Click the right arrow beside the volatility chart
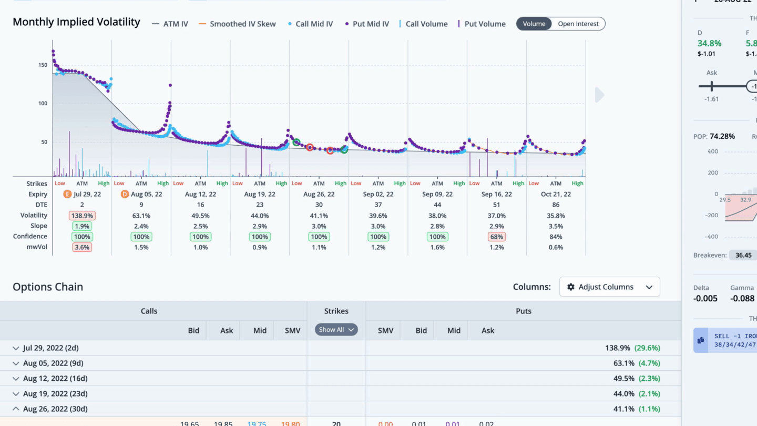This screenshot has height=426, width=757. click(600, 95)
